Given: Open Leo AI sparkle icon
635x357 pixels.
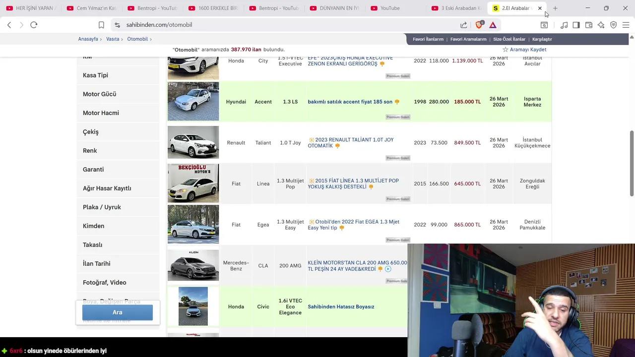Looking at the screenshot, I should coord(601,25).
